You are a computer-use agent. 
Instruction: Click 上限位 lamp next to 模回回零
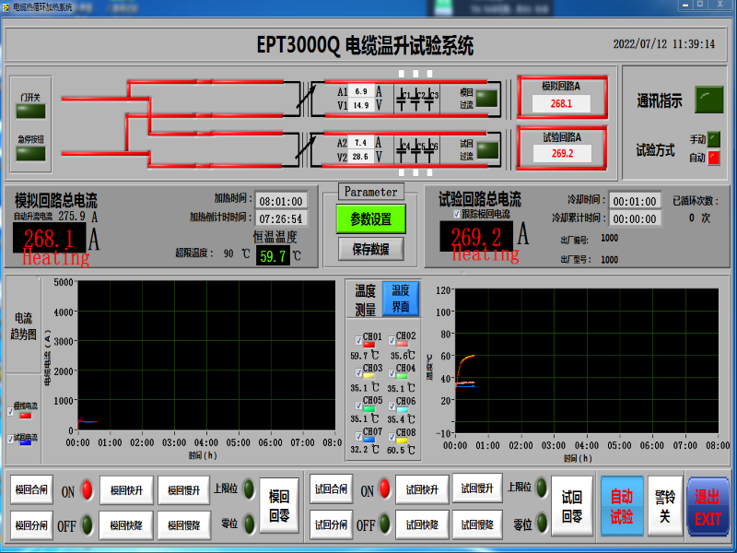coord(249,489)
